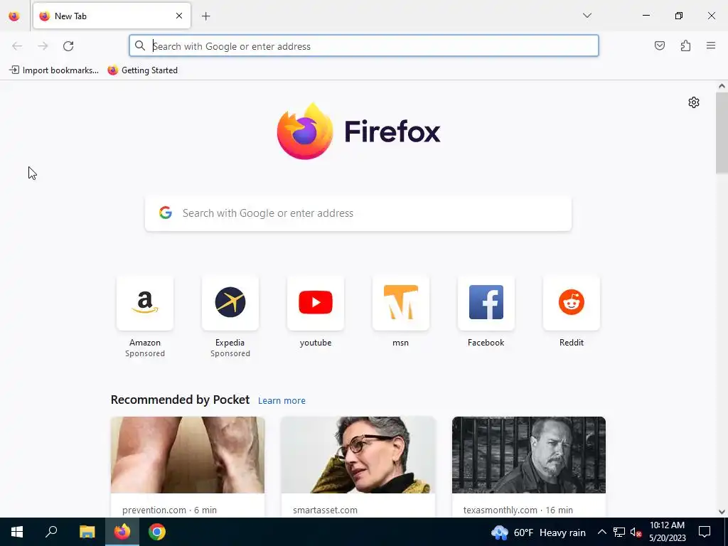Click the 'Sponsored' label under Amazon
This screenshot has height=546, width=728.
pos(145,354)
